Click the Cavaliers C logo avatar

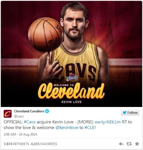[8, 114]
